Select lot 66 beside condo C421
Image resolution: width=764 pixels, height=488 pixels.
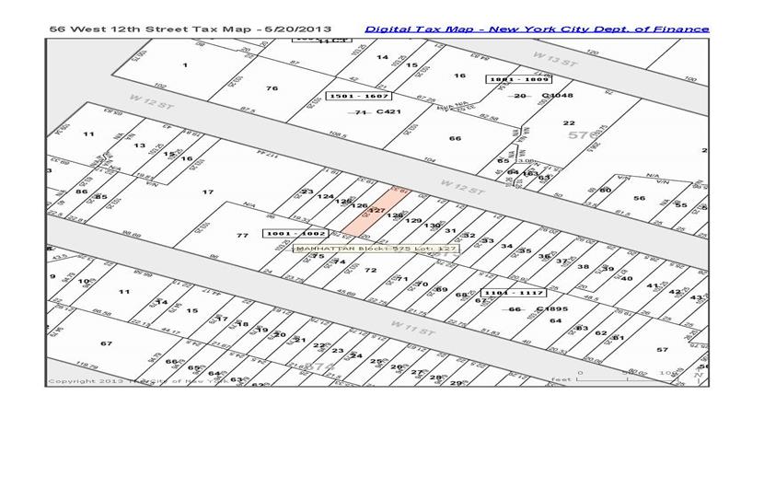click(455, 138)
